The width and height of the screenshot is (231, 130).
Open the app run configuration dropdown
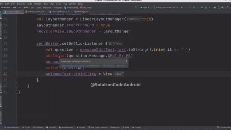pyautogui.click(x=145, y=7)
